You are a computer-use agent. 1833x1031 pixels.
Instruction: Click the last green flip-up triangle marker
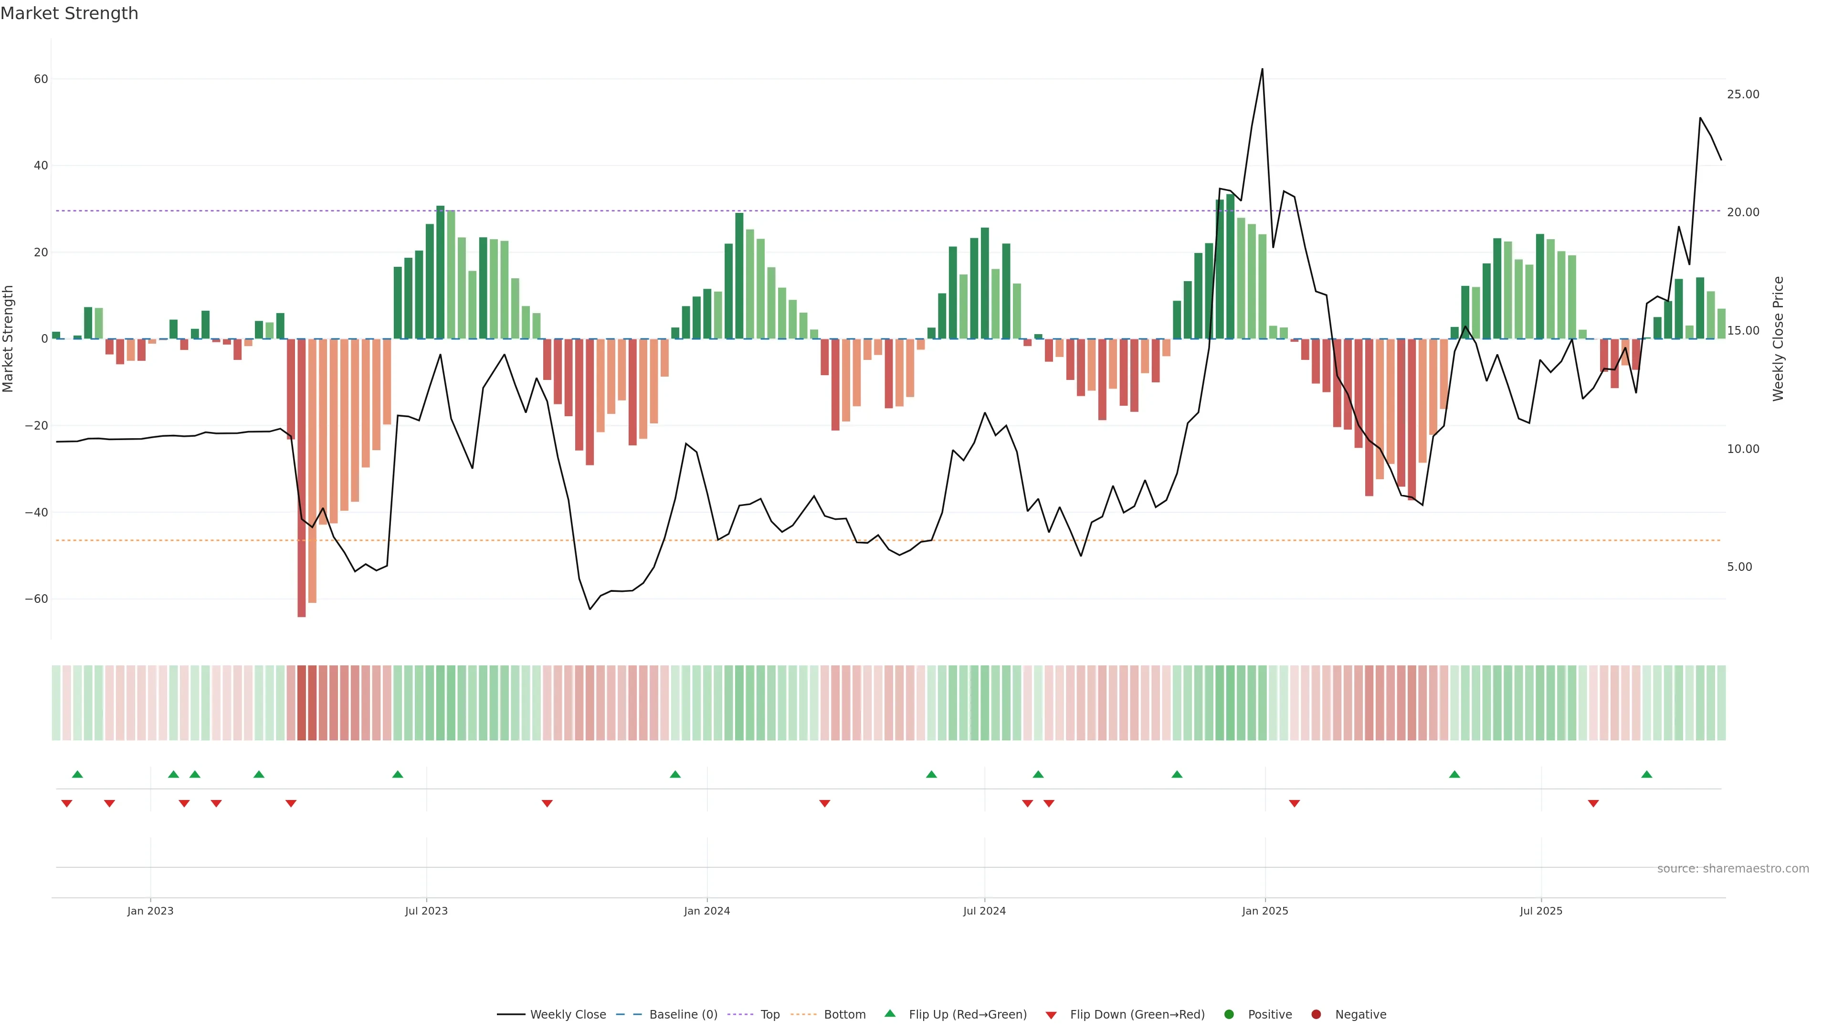pos(1646,774)
